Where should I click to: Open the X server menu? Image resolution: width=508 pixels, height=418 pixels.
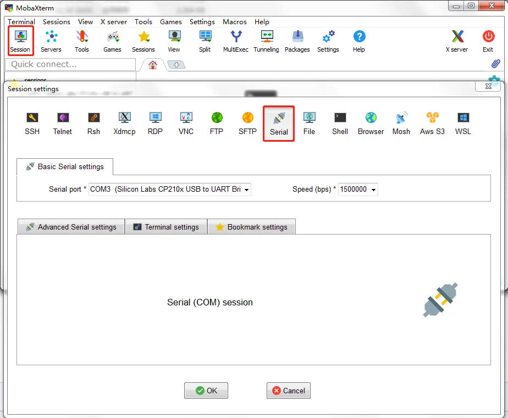tap(113, 21)
